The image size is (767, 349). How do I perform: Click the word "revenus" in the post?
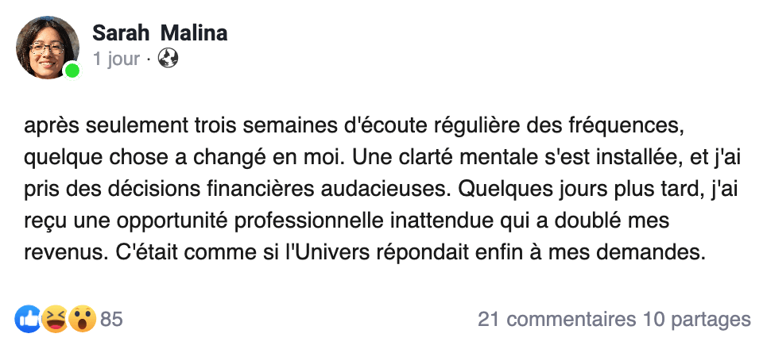56,255
